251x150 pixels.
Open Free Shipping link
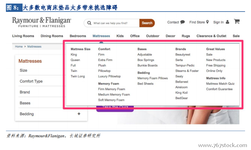pos(216,66)
